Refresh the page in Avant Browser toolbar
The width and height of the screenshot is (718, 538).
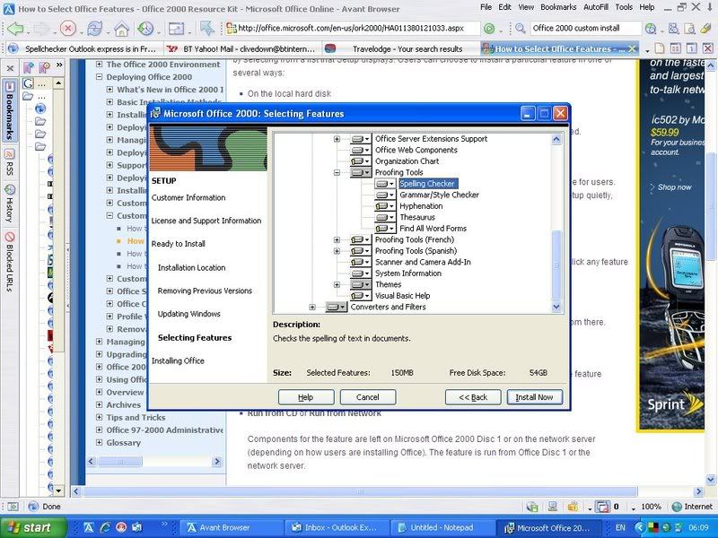click(94, 29)
